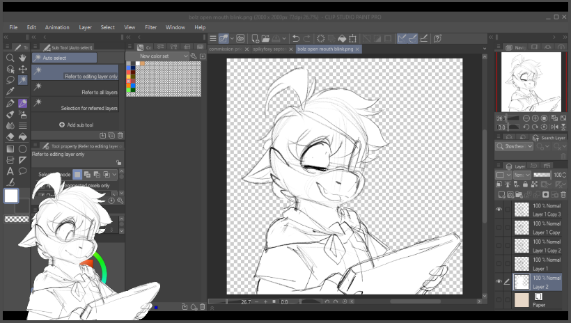Click the Auto select group tab
Viewport: 571px width, 323px height.
tap(65, 58)
